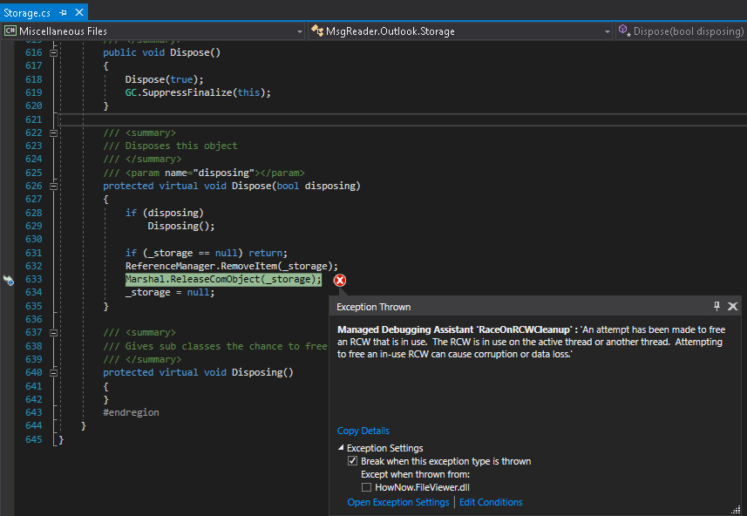Open the Miscellaneous Files project dropdown
This screenshot has width=747, height=516.
pyautogui.click(x=300, y=30)
